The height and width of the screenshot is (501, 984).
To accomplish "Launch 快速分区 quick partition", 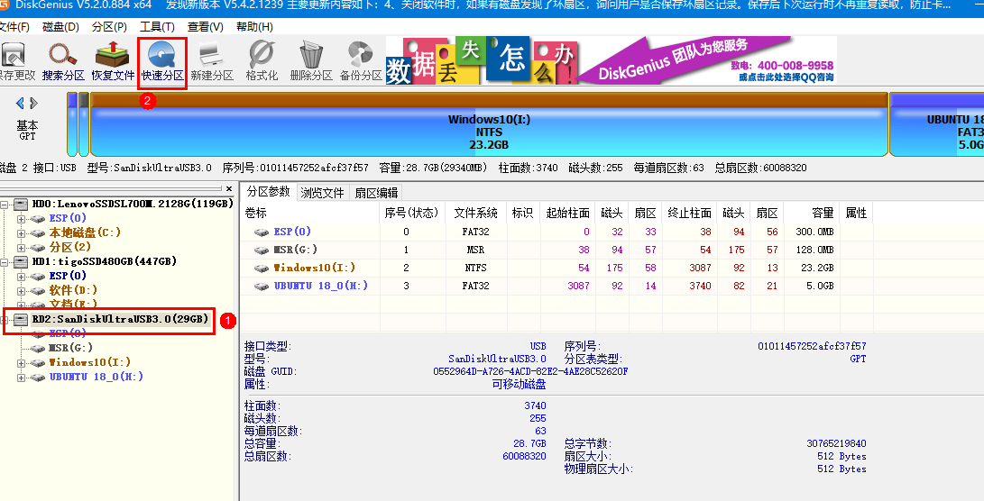I will (x=162, y=60).
